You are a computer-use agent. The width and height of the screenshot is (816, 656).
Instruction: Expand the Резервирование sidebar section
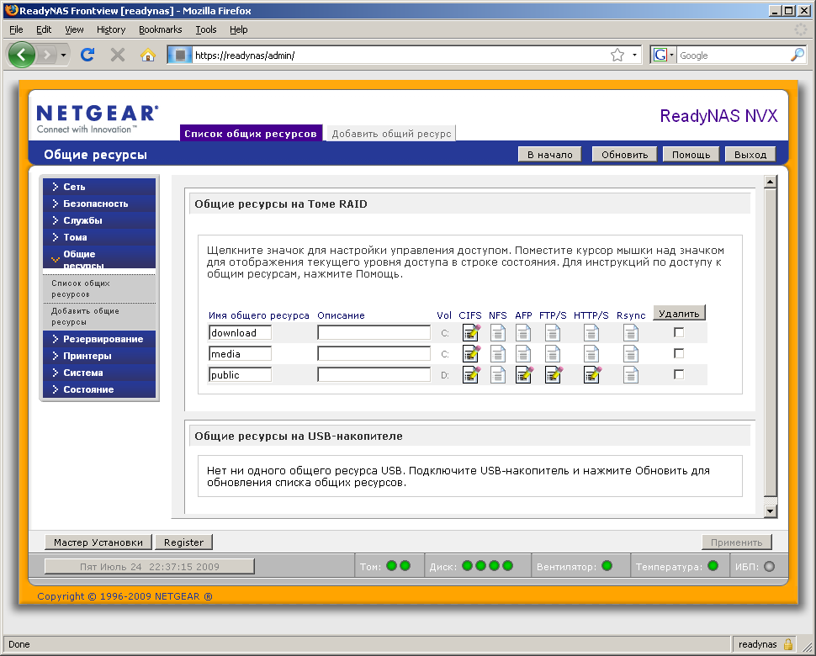click(99, 339)
